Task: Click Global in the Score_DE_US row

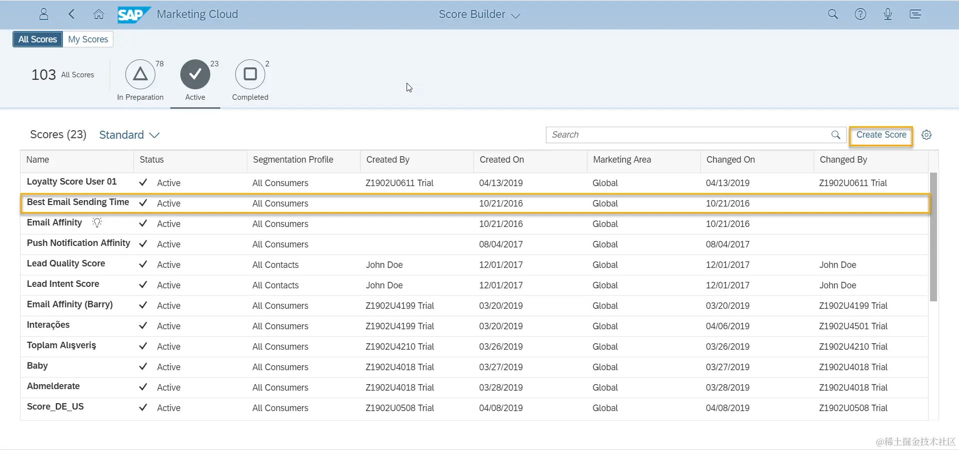Action: (605, 408)
